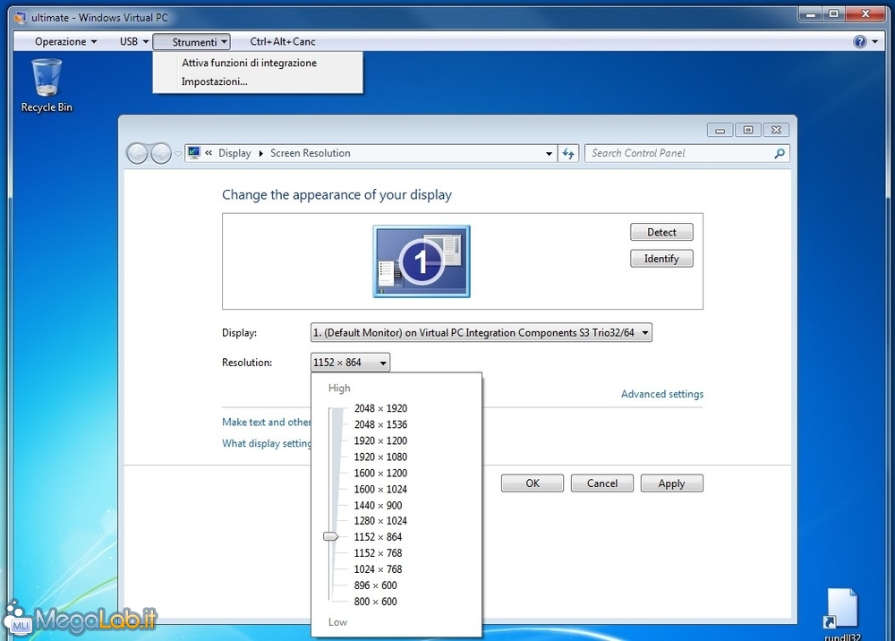Expand the address bar history dropdown
895x641 pixels.
click(x=549, y=154)
